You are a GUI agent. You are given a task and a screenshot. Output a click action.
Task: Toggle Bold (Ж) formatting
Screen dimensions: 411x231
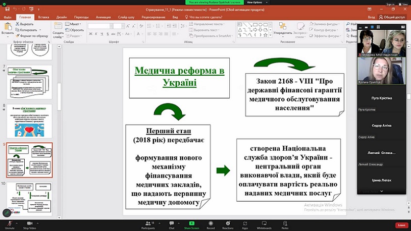click(x=90, y=34)
